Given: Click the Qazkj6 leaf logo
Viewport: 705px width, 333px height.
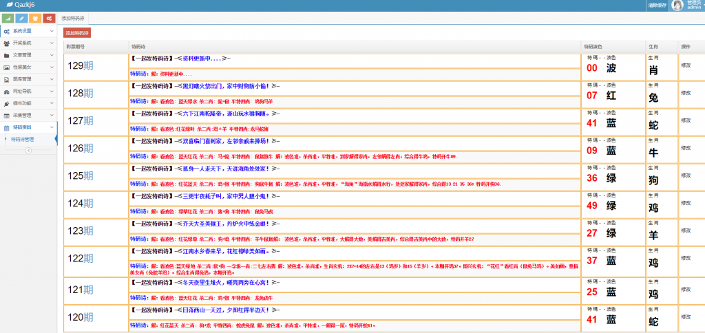Looking at the screenshot, I should coord(8,5).
